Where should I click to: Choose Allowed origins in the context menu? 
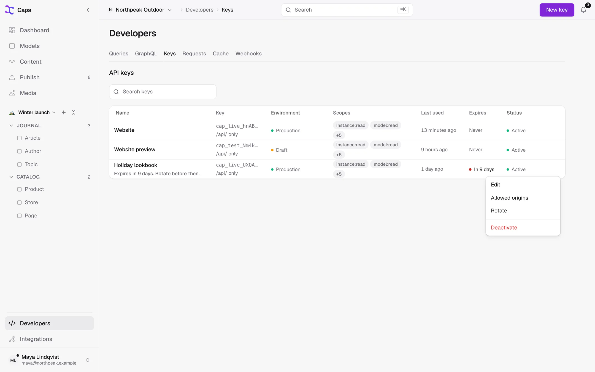pos(523,198)
